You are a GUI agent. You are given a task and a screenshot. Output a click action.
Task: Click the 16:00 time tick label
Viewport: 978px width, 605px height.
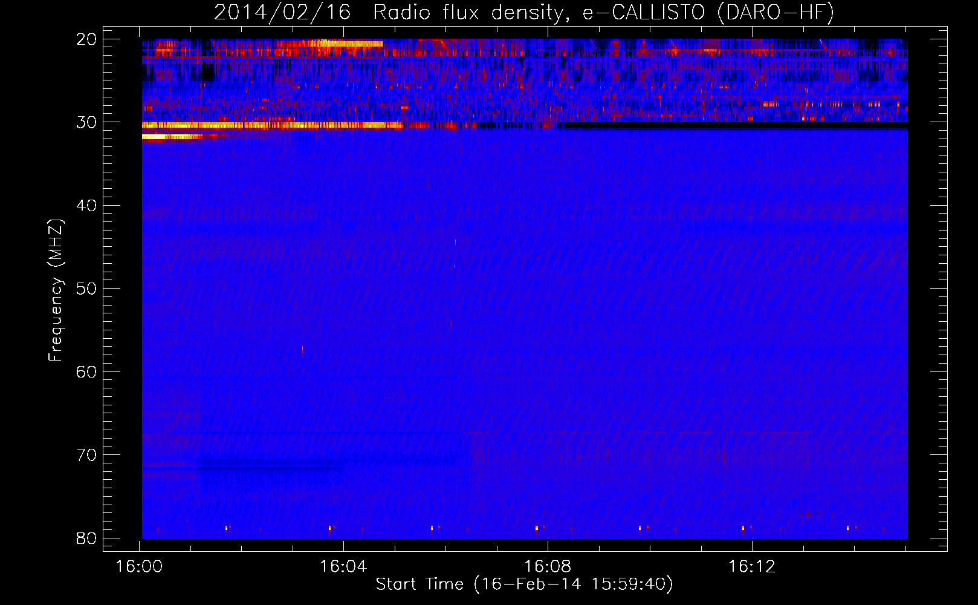tap(140, 567)
